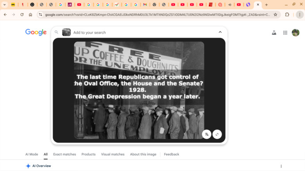
Task: Switch to the red striped E tab
Action: (210, 5)
